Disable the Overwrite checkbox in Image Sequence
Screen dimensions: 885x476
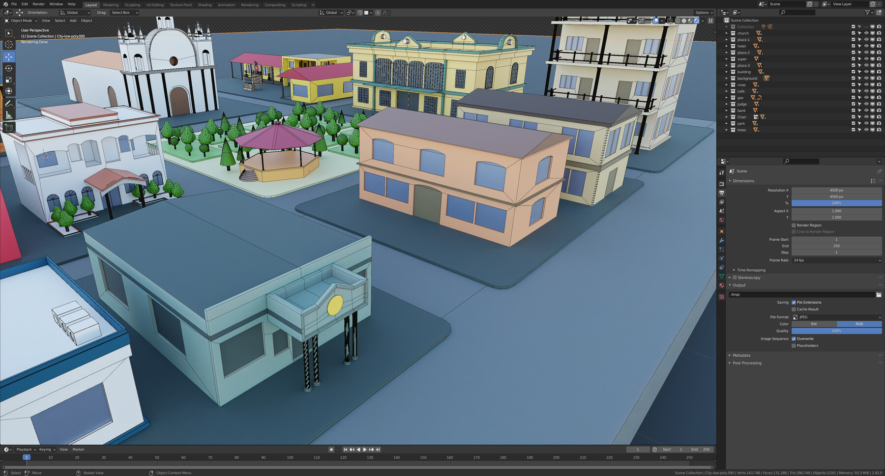click(x=794, y=338)
